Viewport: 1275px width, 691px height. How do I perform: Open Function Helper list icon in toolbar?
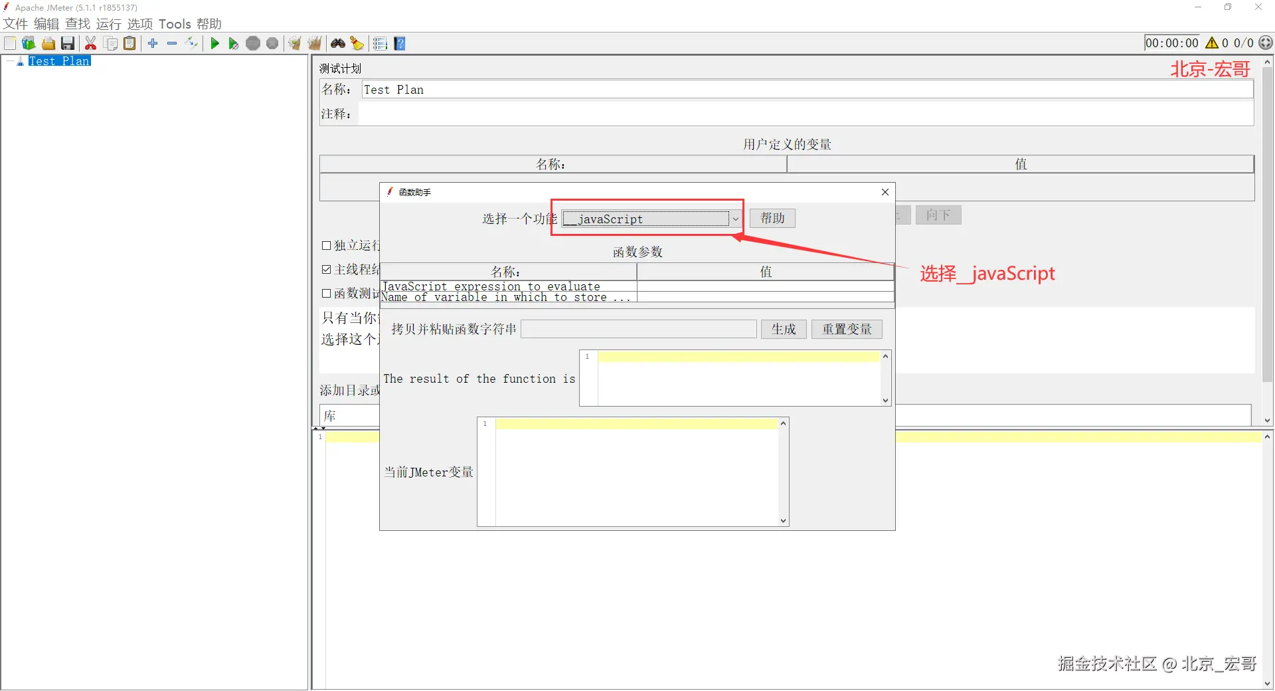tap(380, 43)
